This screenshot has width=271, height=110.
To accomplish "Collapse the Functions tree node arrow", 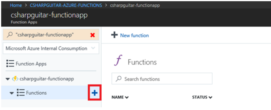I will pos(12,93).
